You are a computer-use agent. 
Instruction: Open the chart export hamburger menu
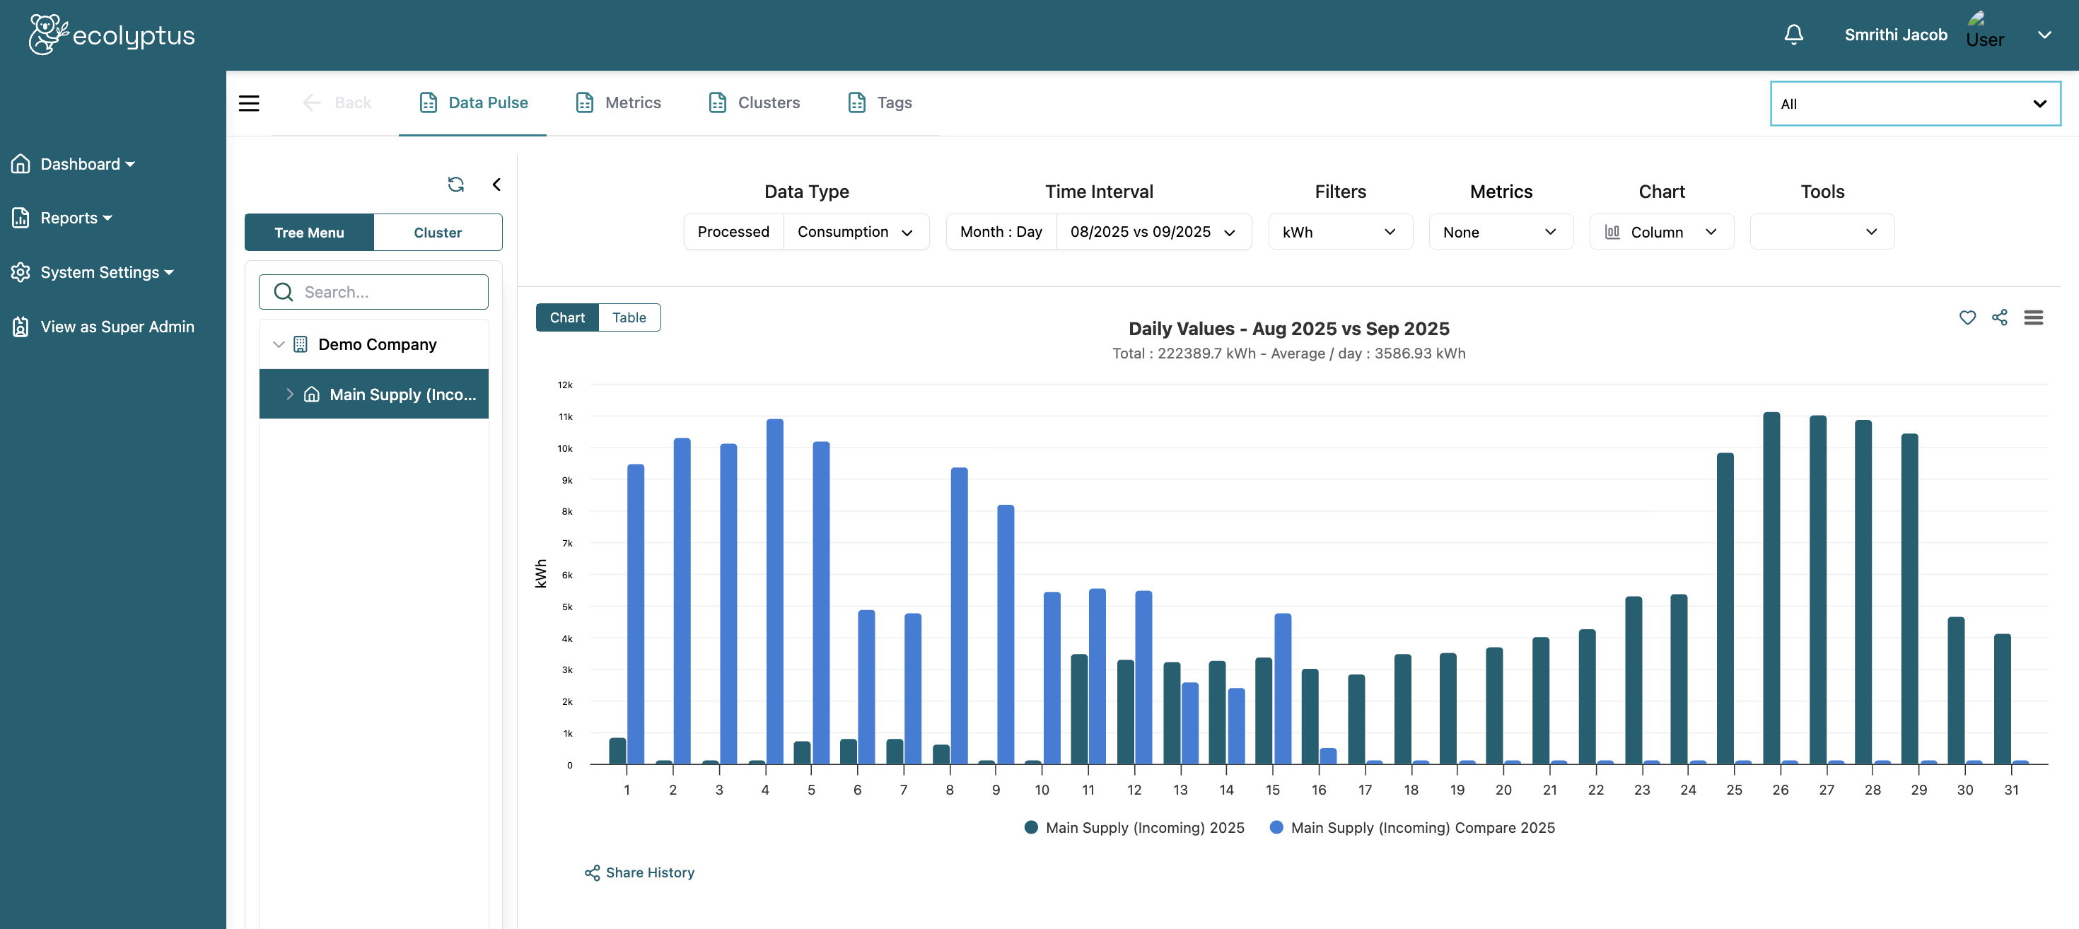click(2034, 317)
